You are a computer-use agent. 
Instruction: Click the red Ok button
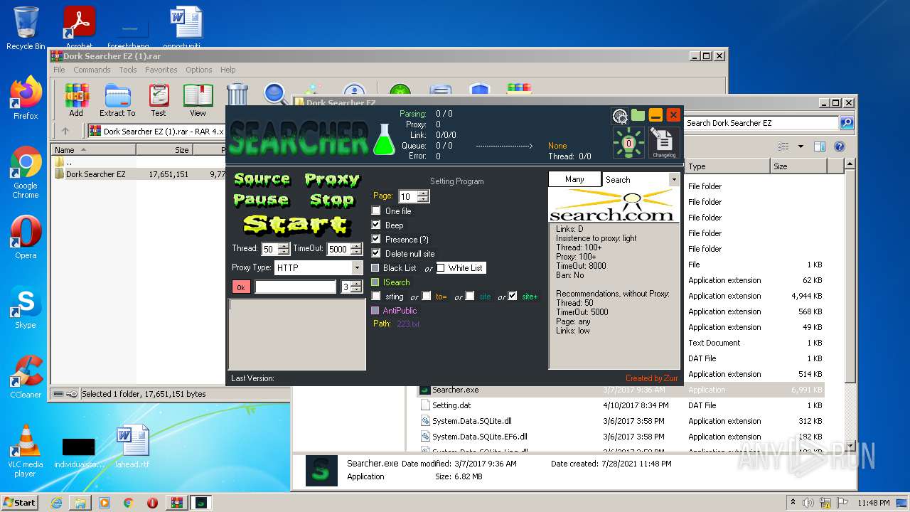tap(241, 287)
